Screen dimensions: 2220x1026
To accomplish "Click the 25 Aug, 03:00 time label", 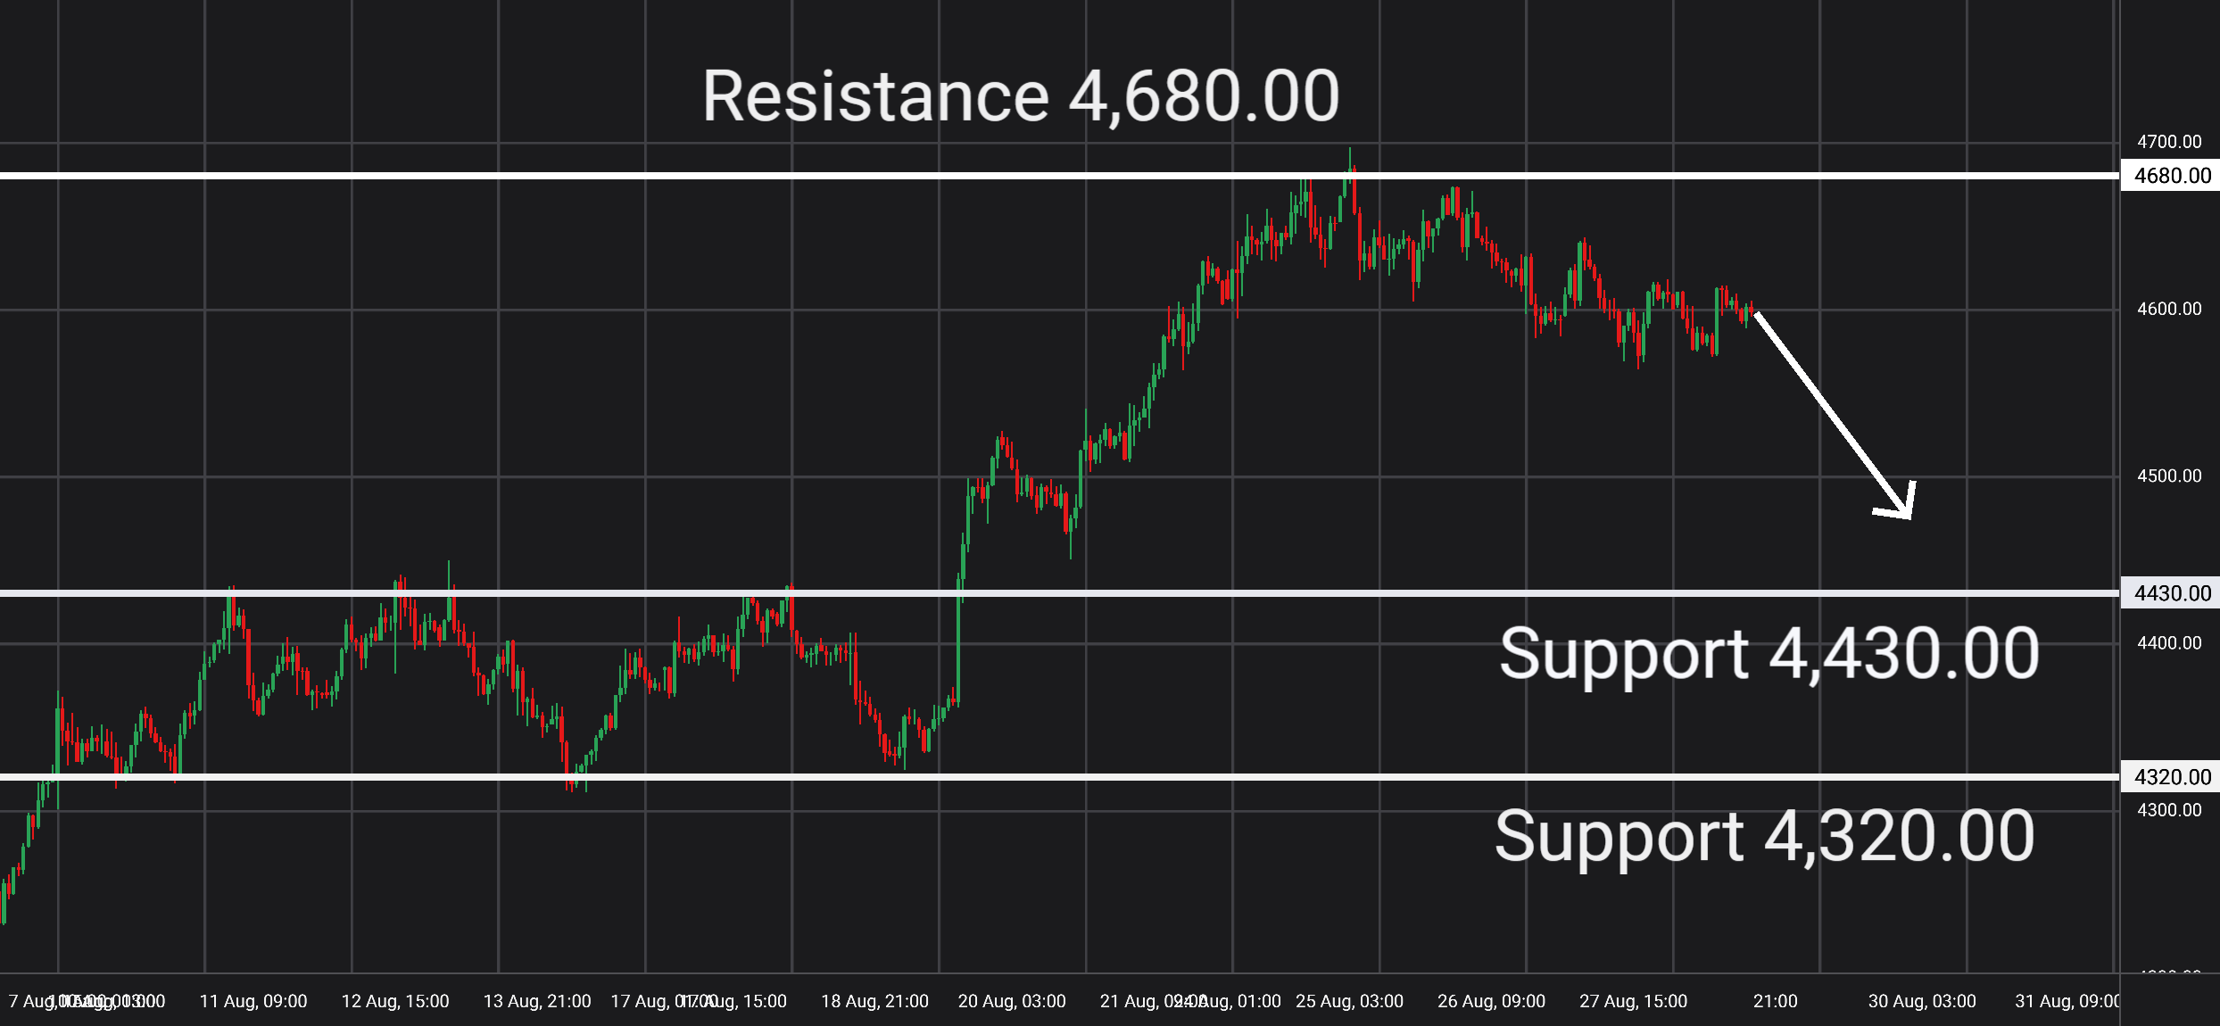I will click(x=1349, y=1001).
